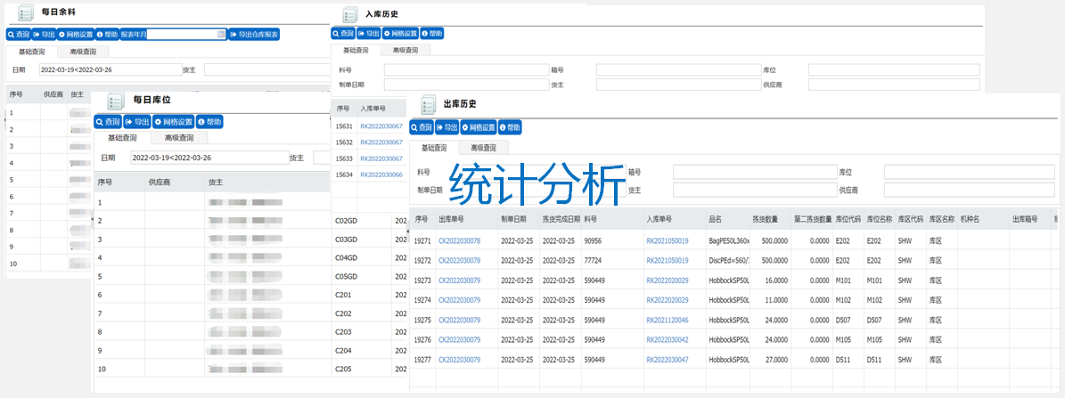Click the 供应商 field in 入库历史 window
1065x398 pixels.
894,85
